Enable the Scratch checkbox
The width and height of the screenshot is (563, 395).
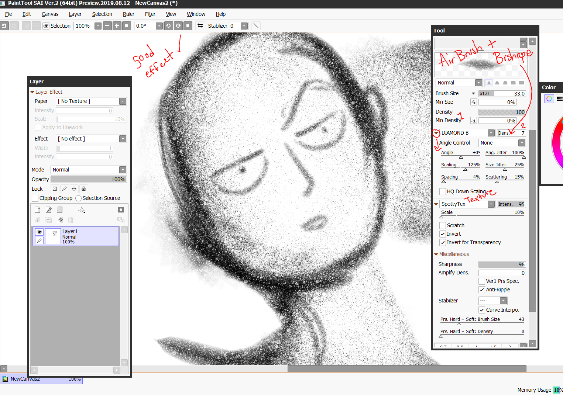pos(443,225)
